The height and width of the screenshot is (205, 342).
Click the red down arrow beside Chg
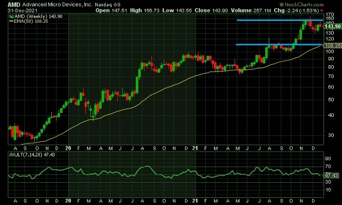click(x=322, y=11)
